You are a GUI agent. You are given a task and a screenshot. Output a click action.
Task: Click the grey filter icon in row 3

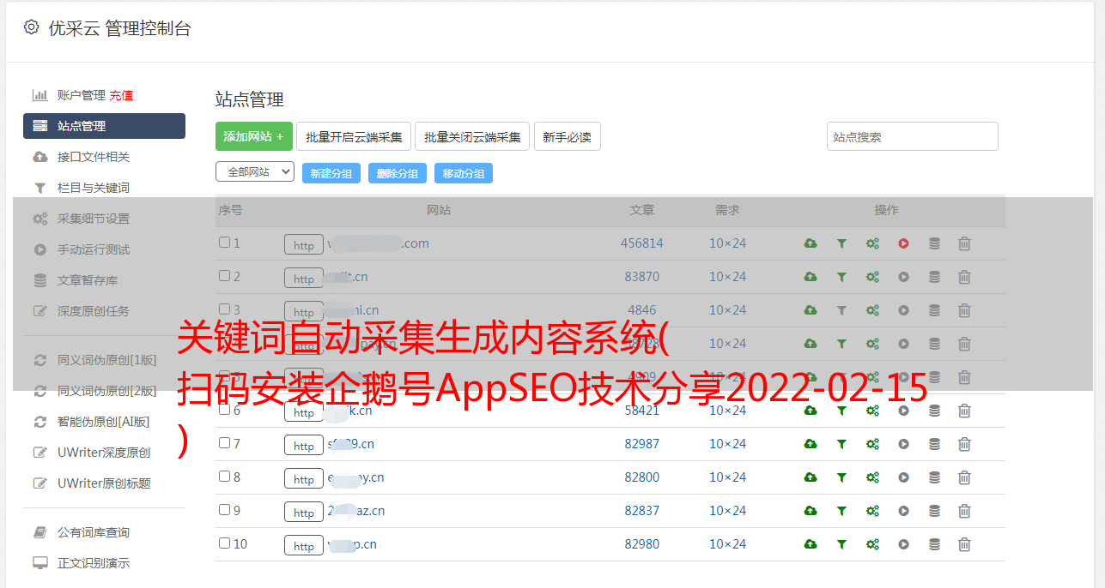[x=841, y=310]
